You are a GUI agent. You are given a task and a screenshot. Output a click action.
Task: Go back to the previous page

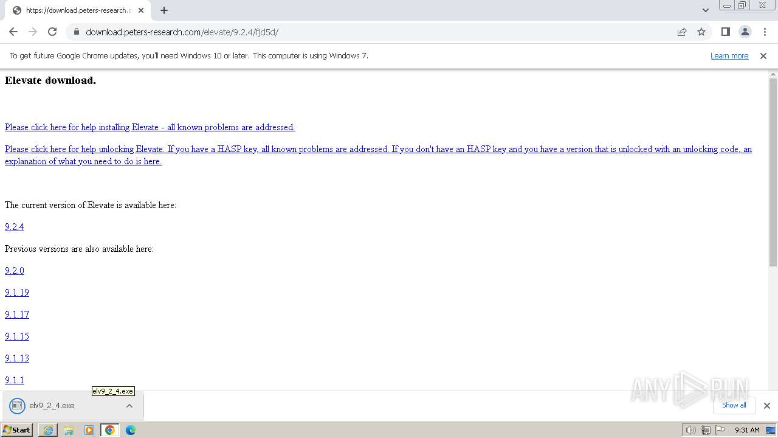(x=13, y=32)
